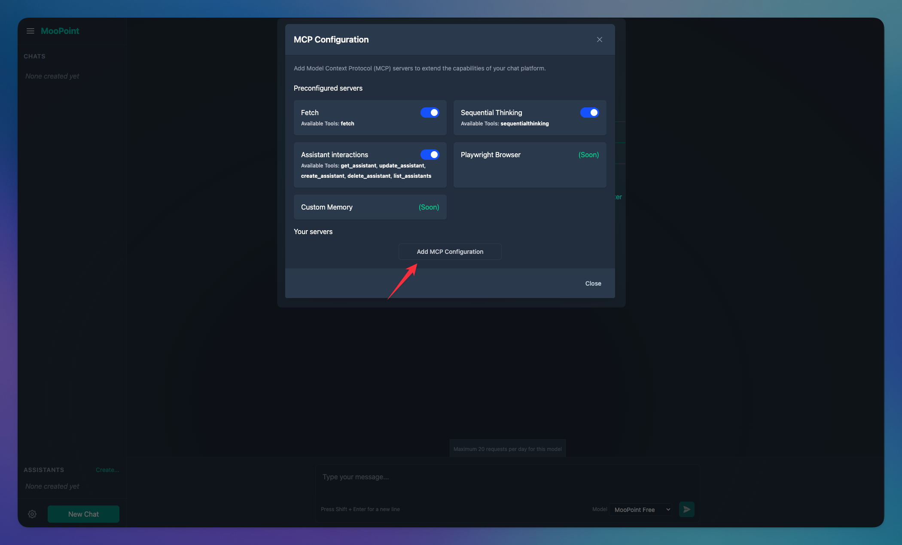Screen dimensions: 902x545
Task: Click the Fetch server card title
Action: 310,113
